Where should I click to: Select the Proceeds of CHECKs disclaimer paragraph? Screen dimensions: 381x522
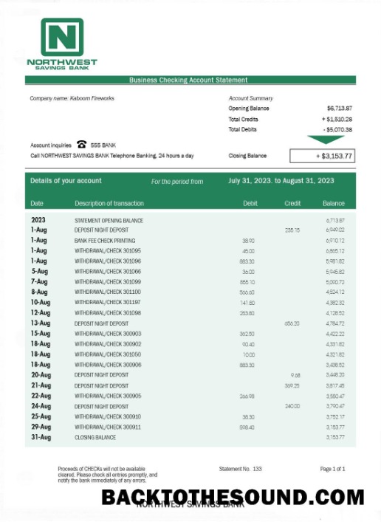pos(108,475)
